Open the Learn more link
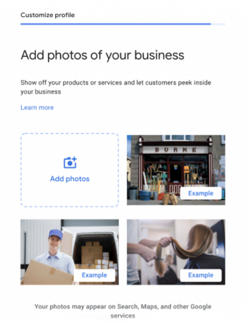The height and width of the screenshot is (324, 248). click(37, 107)
